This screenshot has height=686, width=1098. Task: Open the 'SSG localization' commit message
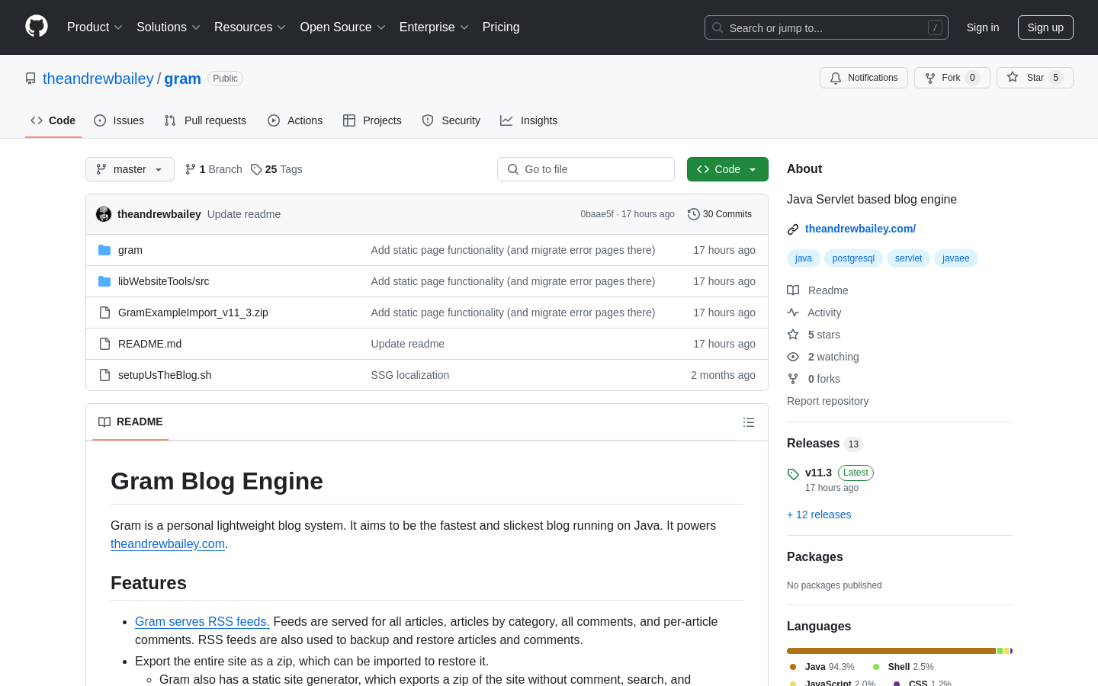click(x=410, y=375)
